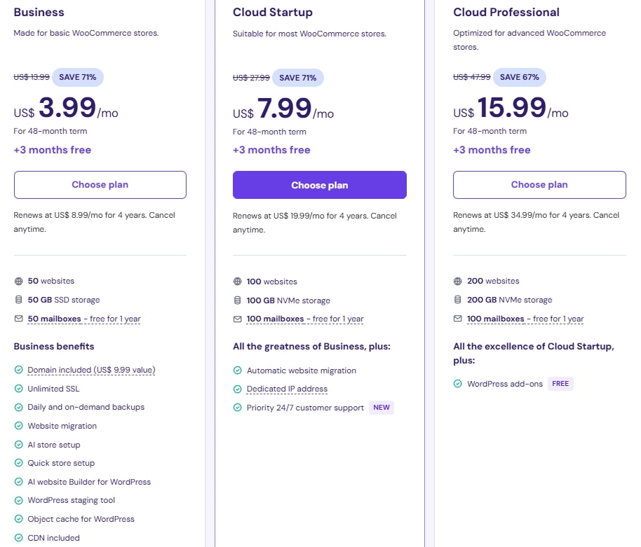Click 50 mailboxes free for 1 year
Screen dimensions: 641x547
(x=84, y=319)
